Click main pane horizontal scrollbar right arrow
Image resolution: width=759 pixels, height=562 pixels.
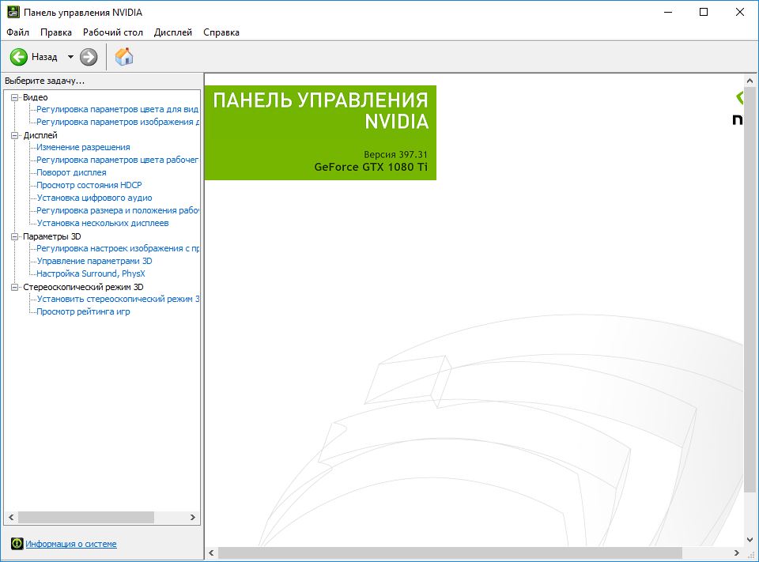[737, 553]
